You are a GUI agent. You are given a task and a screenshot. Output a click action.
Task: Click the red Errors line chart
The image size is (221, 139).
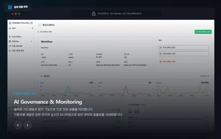[x=125, y=90]
